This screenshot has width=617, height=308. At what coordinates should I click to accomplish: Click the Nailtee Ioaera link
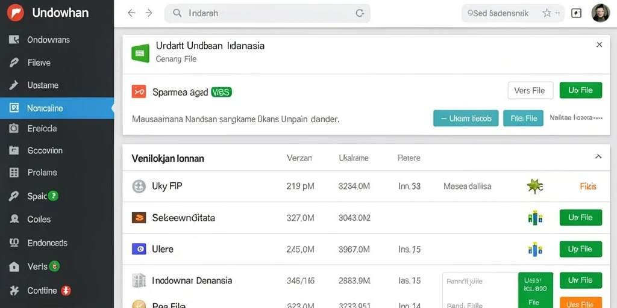(576, 117)
